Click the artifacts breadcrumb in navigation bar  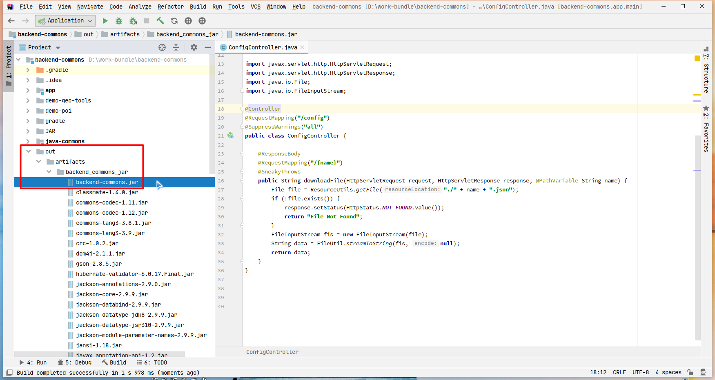[x=120, y=34]
